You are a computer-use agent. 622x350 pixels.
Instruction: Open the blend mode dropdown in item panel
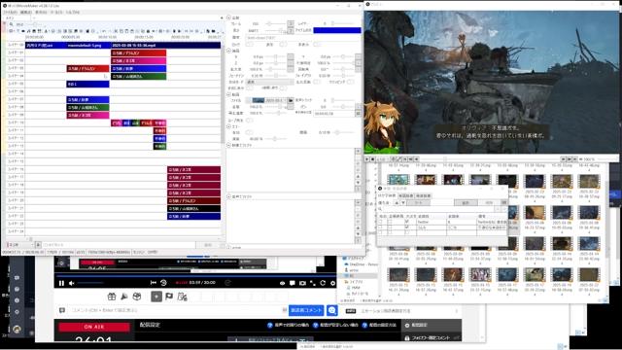pyautogui.click(x=270, y=82)
